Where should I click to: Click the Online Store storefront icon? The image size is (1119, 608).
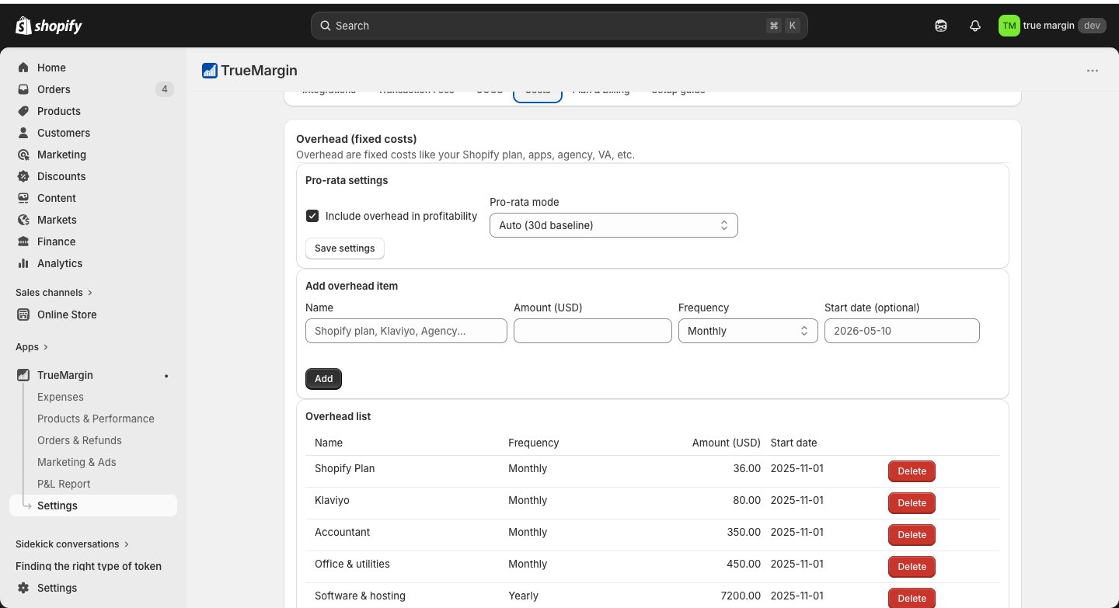tap(23, 314)
